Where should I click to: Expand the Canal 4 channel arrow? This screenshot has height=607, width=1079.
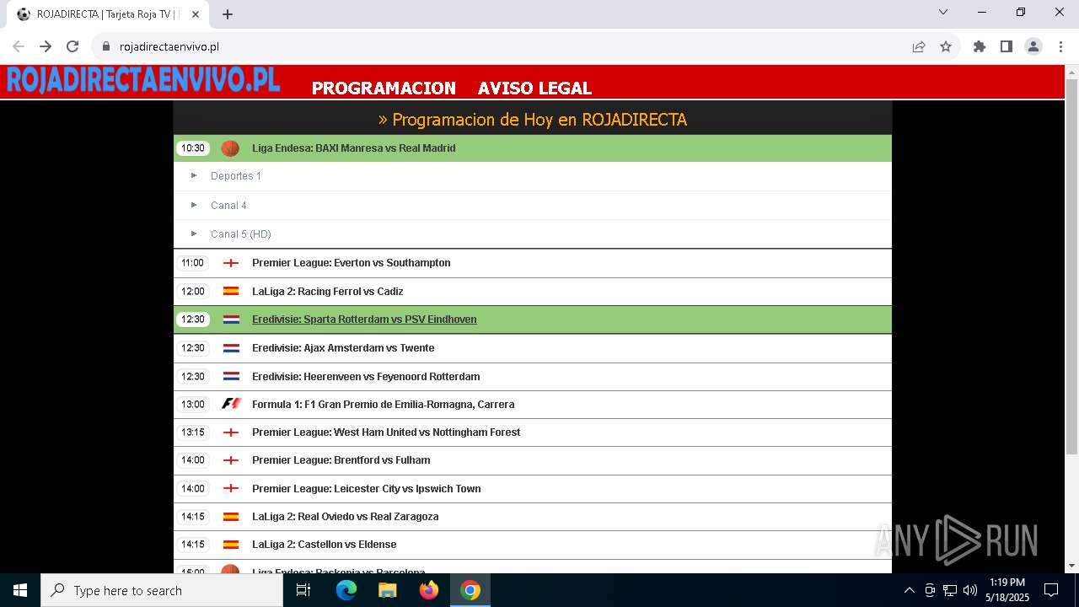pyautogui.click(x=194, y=205)
